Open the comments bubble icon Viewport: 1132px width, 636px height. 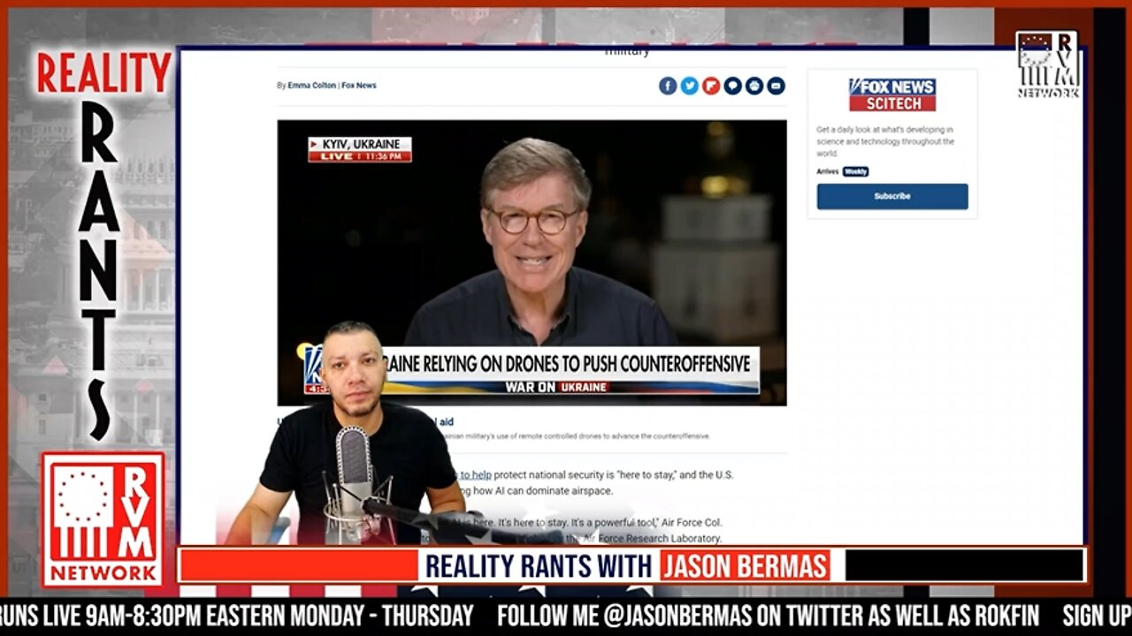pos(732,86)
